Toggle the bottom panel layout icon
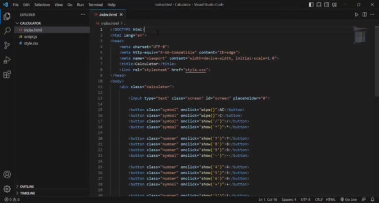Image resolution: width=379 pixels, height=203 pixels. tap(319, 5)
